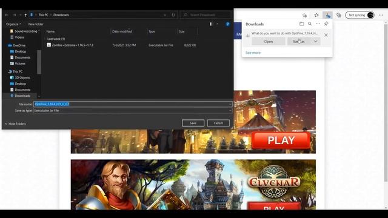This screenshot has width=388, height=218.
Task: Change the file view layout icon
Action: pyautogui.click(x=211, y=24)
